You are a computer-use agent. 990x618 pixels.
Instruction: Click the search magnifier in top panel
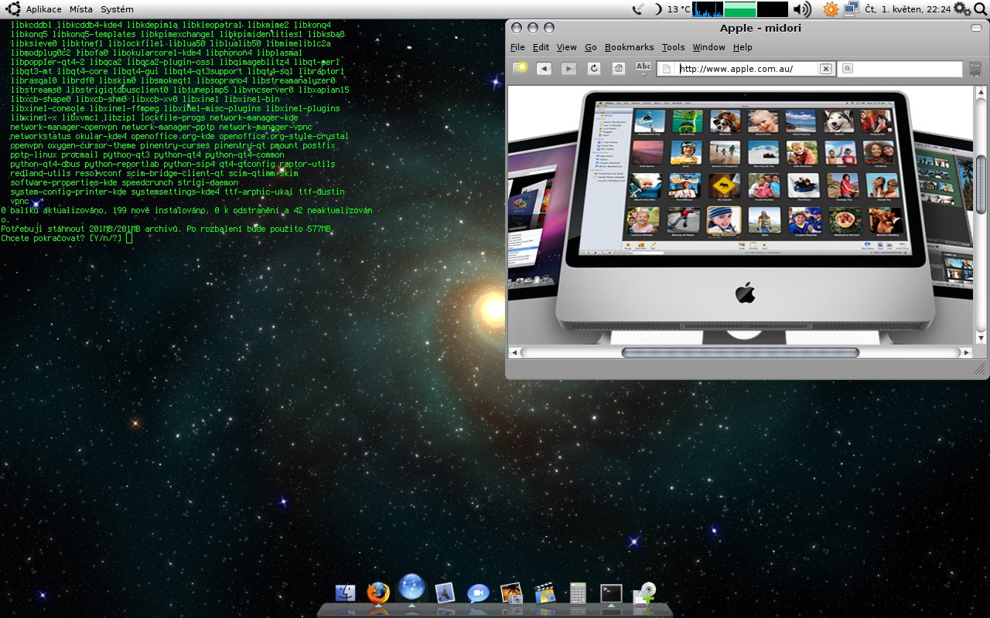[x=980, y=9]
